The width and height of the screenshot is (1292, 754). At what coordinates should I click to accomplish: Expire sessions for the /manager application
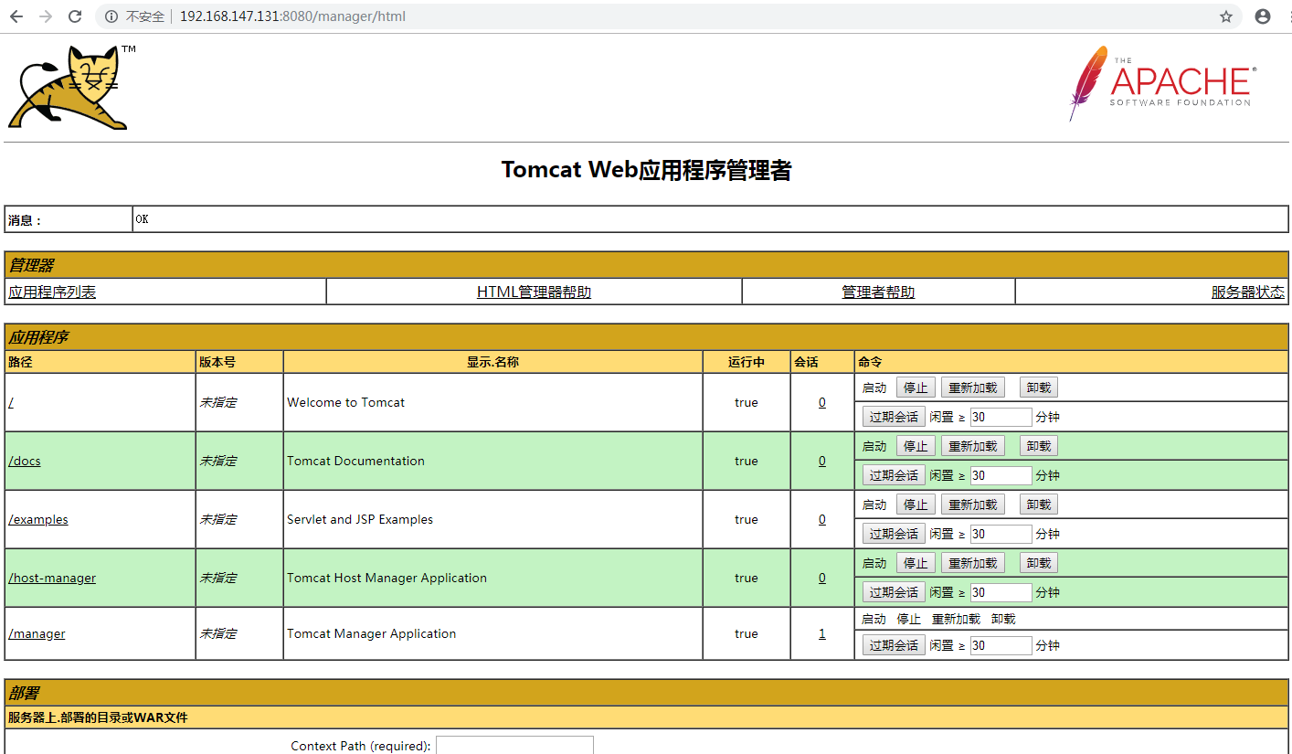click(894, 645)
